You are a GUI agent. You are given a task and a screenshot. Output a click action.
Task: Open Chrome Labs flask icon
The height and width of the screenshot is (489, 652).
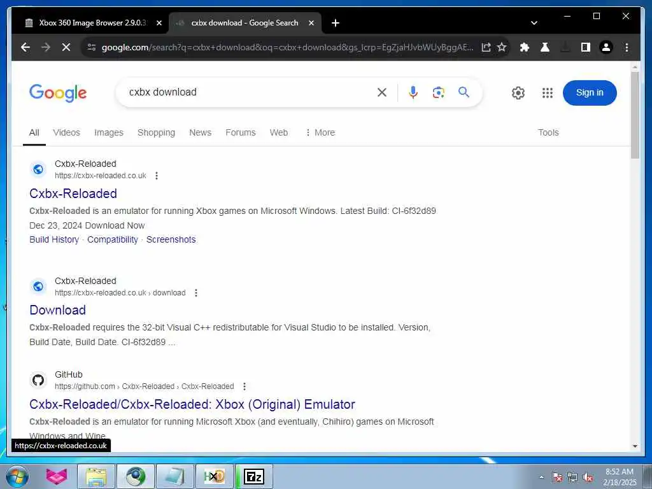click(x=545, y=47)
